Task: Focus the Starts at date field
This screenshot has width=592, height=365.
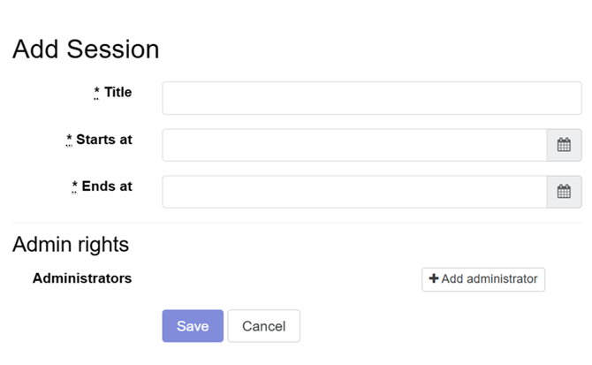Action: 354,145
